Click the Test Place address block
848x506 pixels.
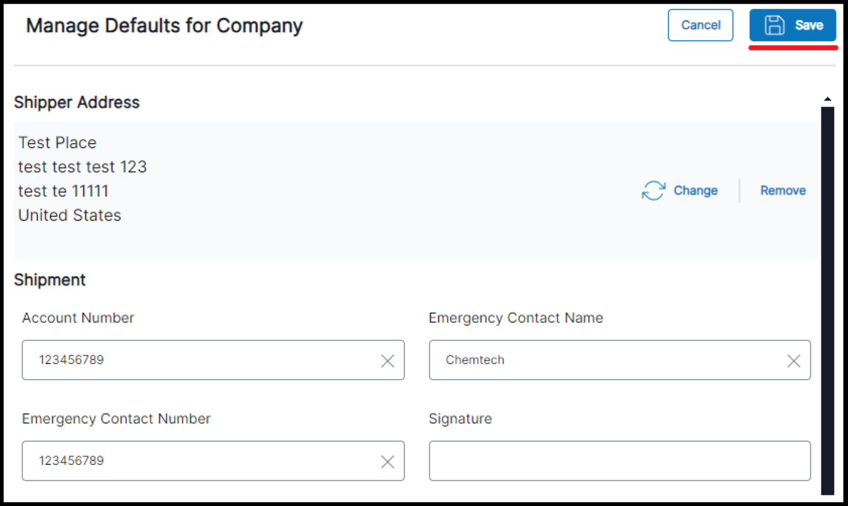click(82, 178)
